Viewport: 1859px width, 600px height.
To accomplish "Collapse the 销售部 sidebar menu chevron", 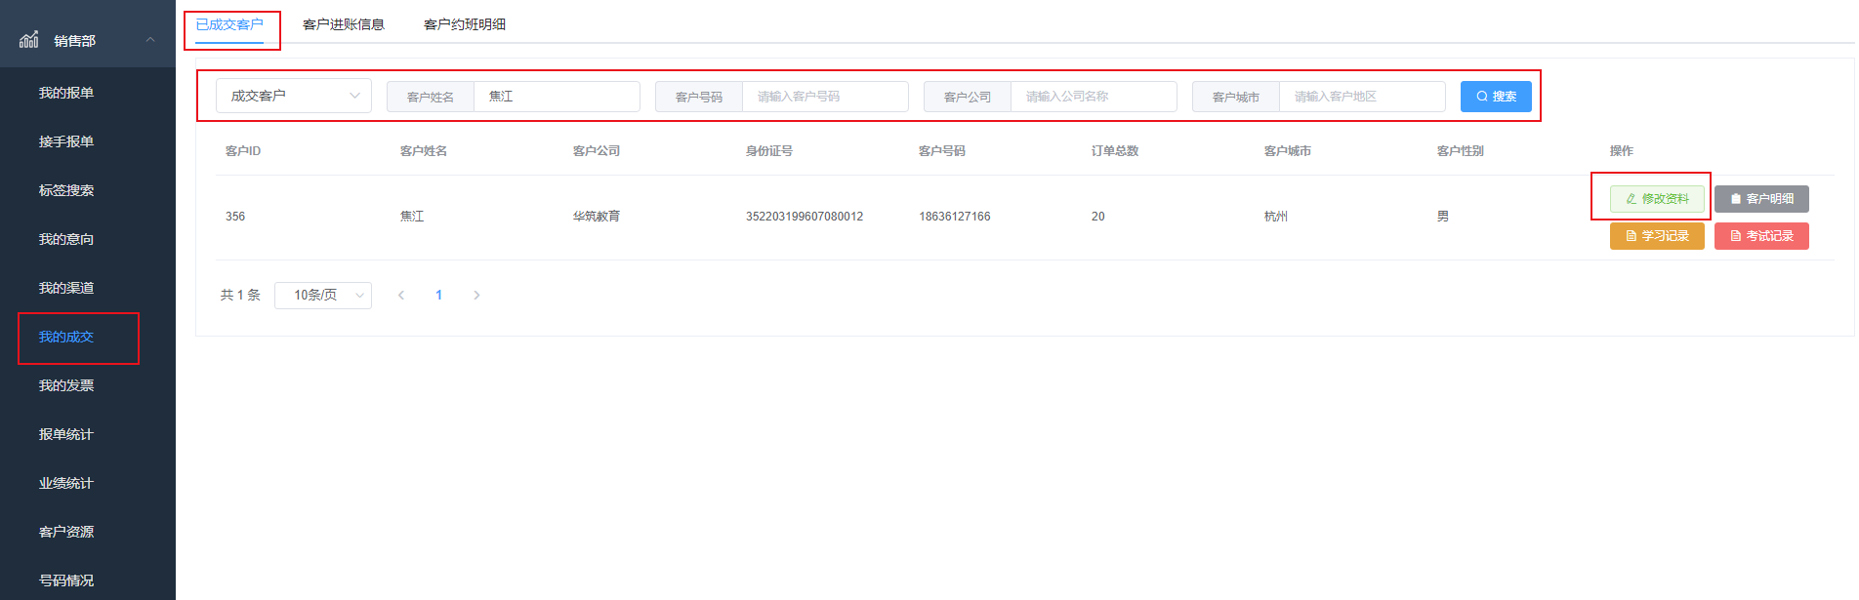I will click(150, 40).
